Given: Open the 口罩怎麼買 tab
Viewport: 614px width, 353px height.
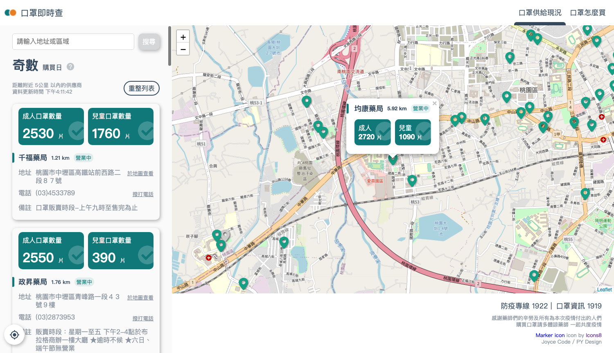Looking at the screenshot, I should click(588, 13).
